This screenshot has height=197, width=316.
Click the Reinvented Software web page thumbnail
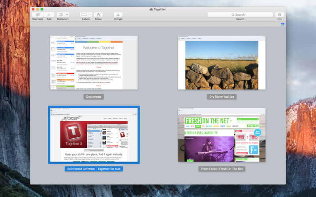pyautogui.click(x=94, y=135)
